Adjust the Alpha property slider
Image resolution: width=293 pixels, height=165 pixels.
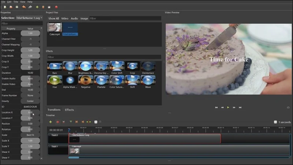point(30,33)
